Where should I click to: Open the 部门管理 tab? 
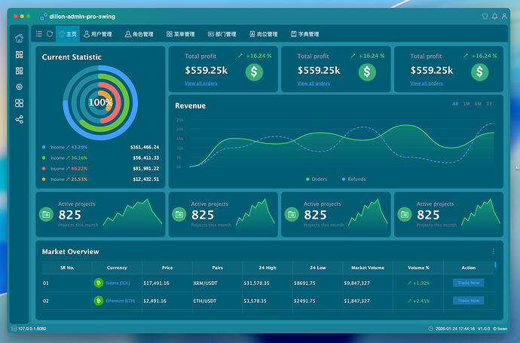click(222, 34)
